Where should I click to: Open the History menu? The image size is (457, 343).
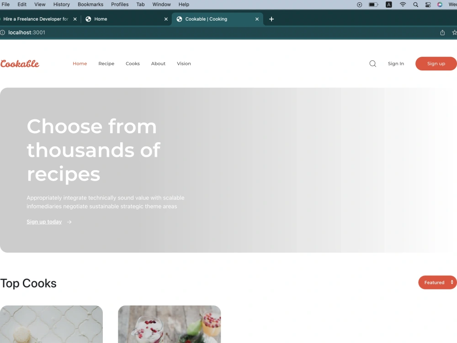pos(62,5)
